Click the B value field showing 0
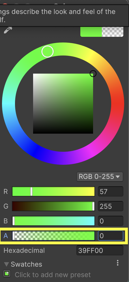 point(111,221)
